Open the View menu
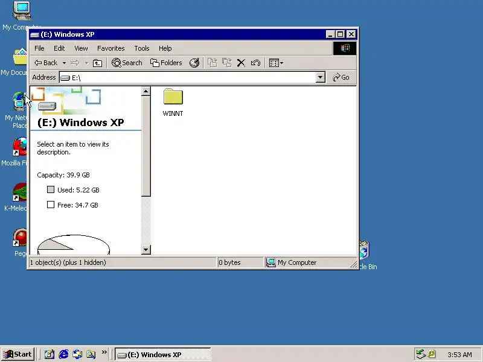Viewport: 483px width, 362px height. tap(81, 48)
